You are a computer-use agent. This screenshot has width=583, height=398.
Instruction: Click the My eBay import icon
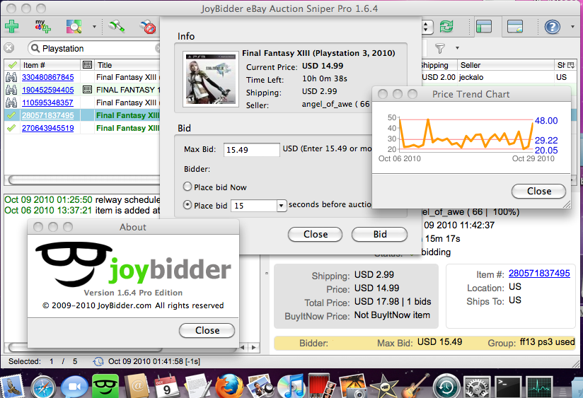[42, 26]
